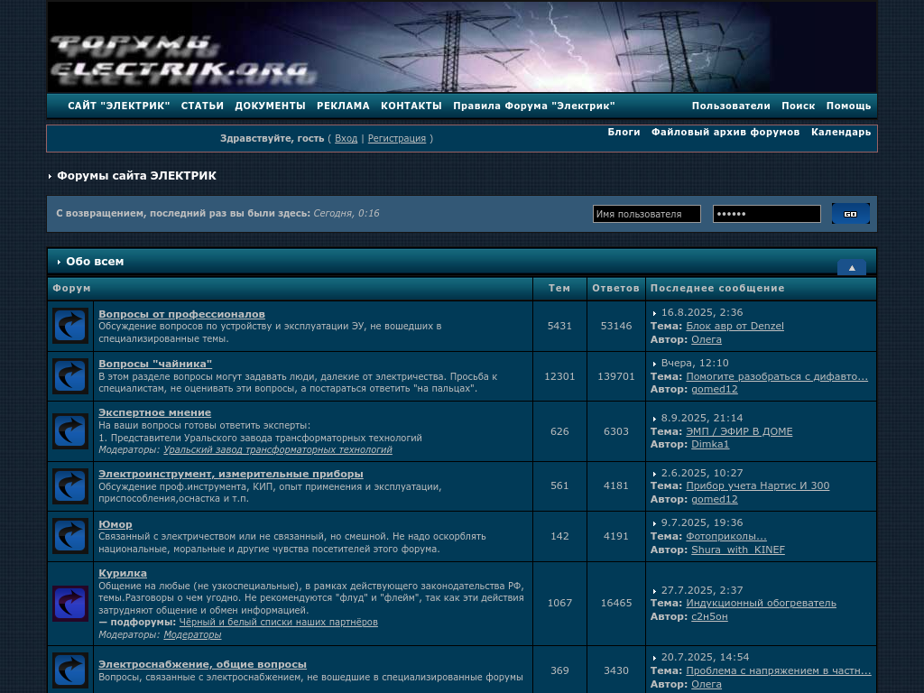Click the Имя пользователя input field

[x=646, y=214]
